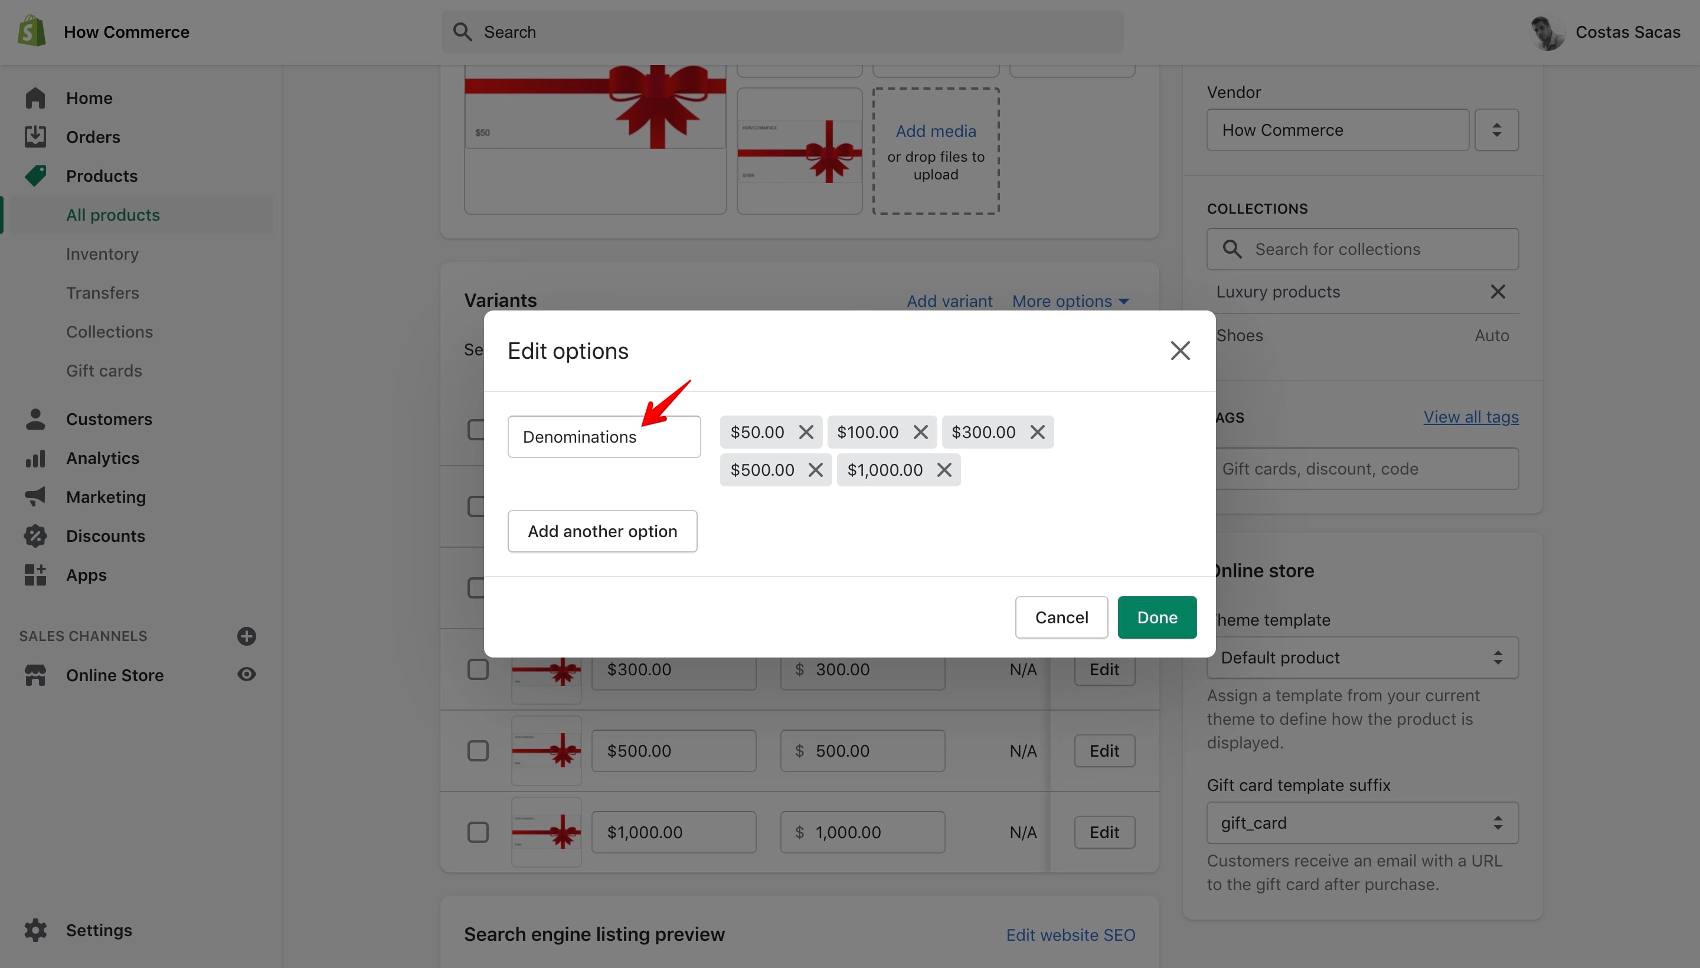Open Gift cards in sidebar

[x=104, y=370]
